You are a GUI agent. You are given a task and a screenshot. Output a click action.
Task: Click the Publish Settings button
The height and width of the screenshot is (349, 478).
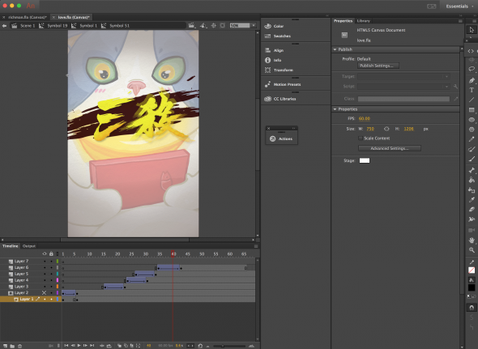coord(378,66)
